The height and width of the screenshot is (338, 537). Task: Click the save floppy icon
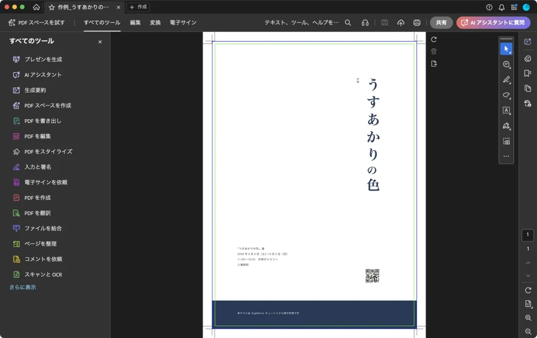click(x=384, y=23)
